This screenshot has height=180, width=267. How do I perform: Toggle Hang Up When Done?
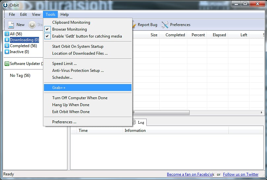(88, 105)
